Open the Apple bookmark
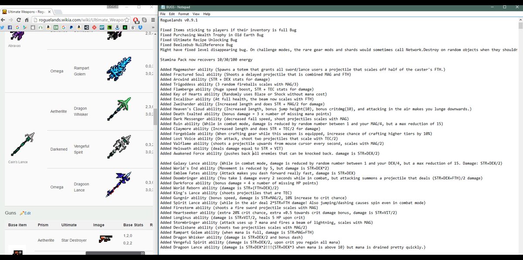This screenshot has width=523, height=260. [33, 27]
